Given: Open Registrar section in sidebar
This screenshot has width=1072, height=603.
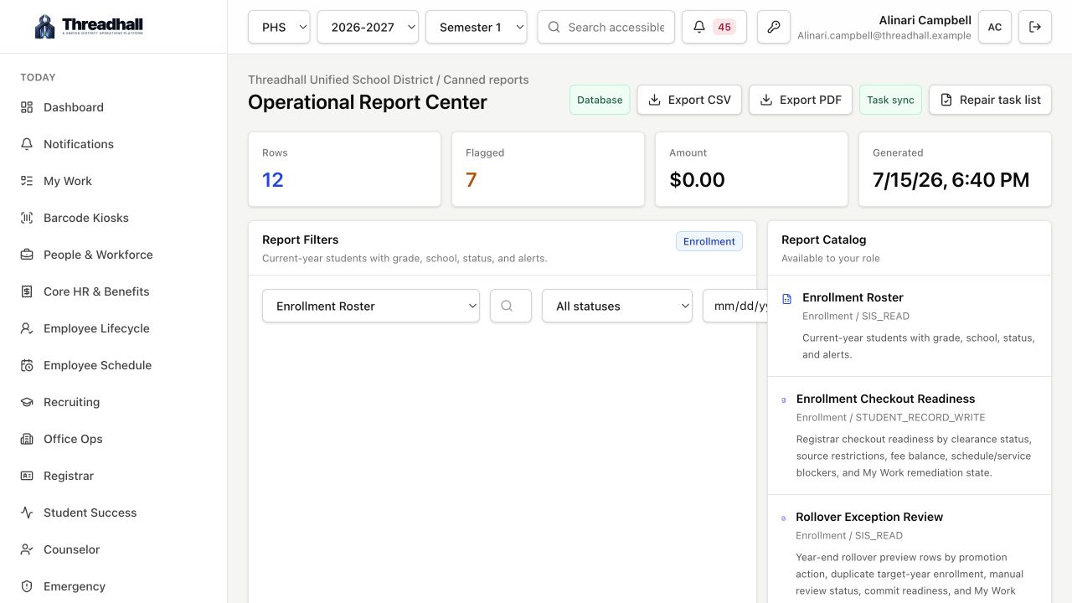Looking at the screenshot, I should click(x=113, y=476).
